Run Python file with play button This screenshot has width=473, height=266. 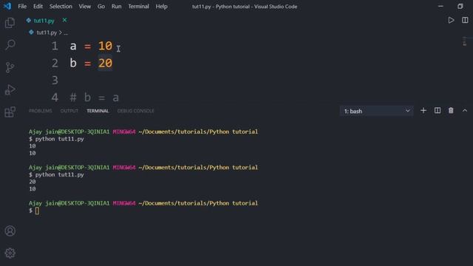click(451, 20)
